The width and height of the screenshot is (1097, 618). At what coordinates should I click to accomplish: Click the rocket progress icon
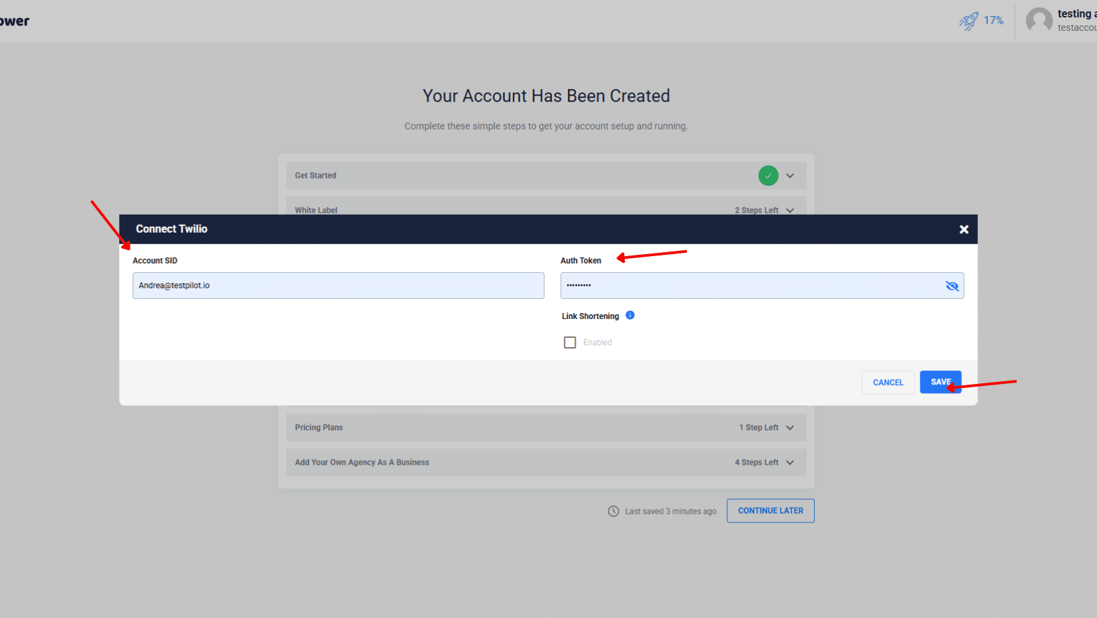pos(969,21)
